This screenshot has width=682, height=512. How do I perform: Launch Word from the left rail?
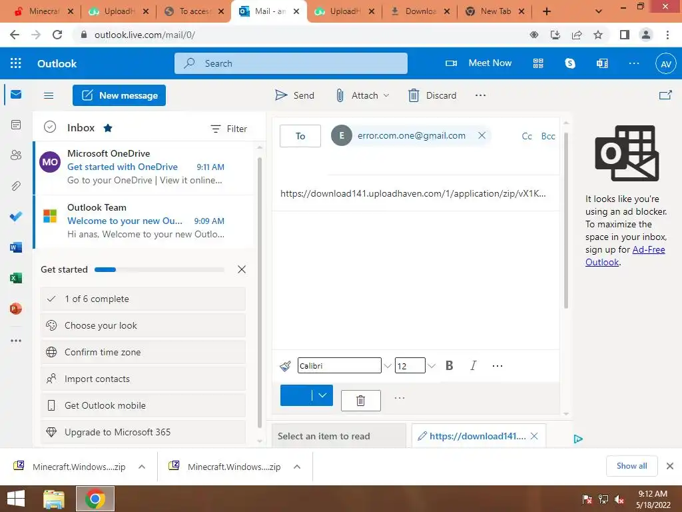pyautogui.click(x=16, y=247)
